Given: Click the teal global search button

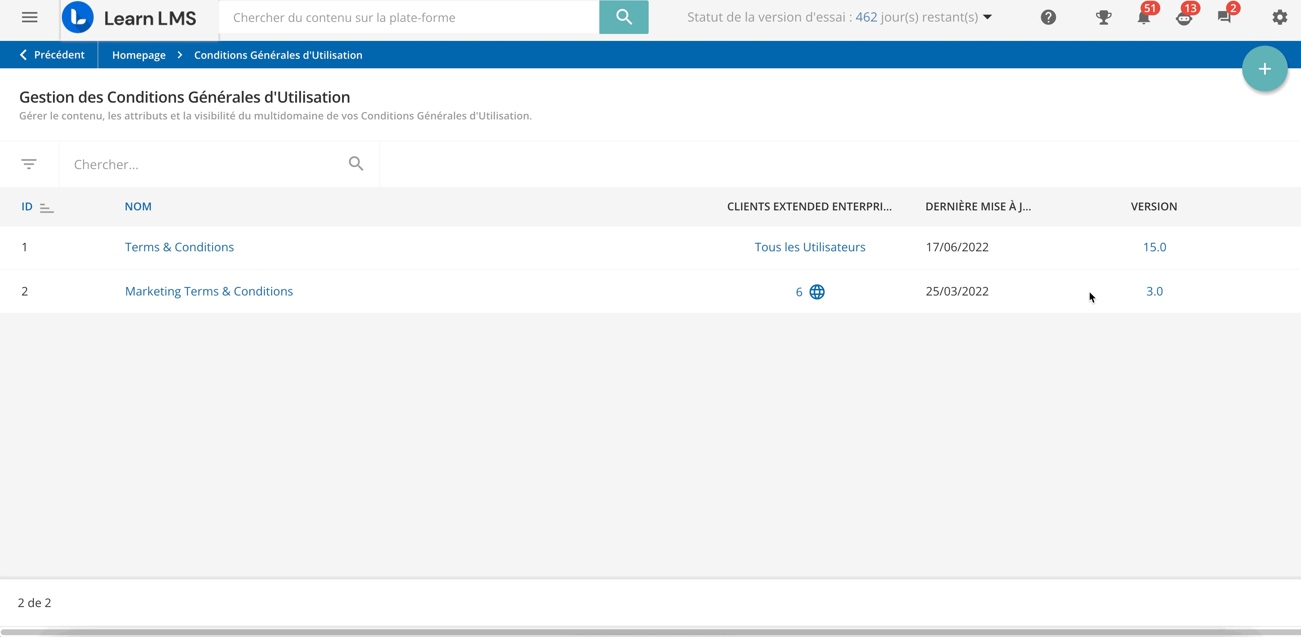Looking at the screenshot, I should pyautogui.click(x=623, y=17).
